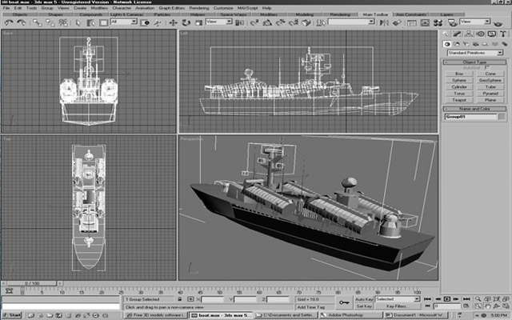
Task: Collapse the Name and Color rollout
Action: tap(475, 108)
